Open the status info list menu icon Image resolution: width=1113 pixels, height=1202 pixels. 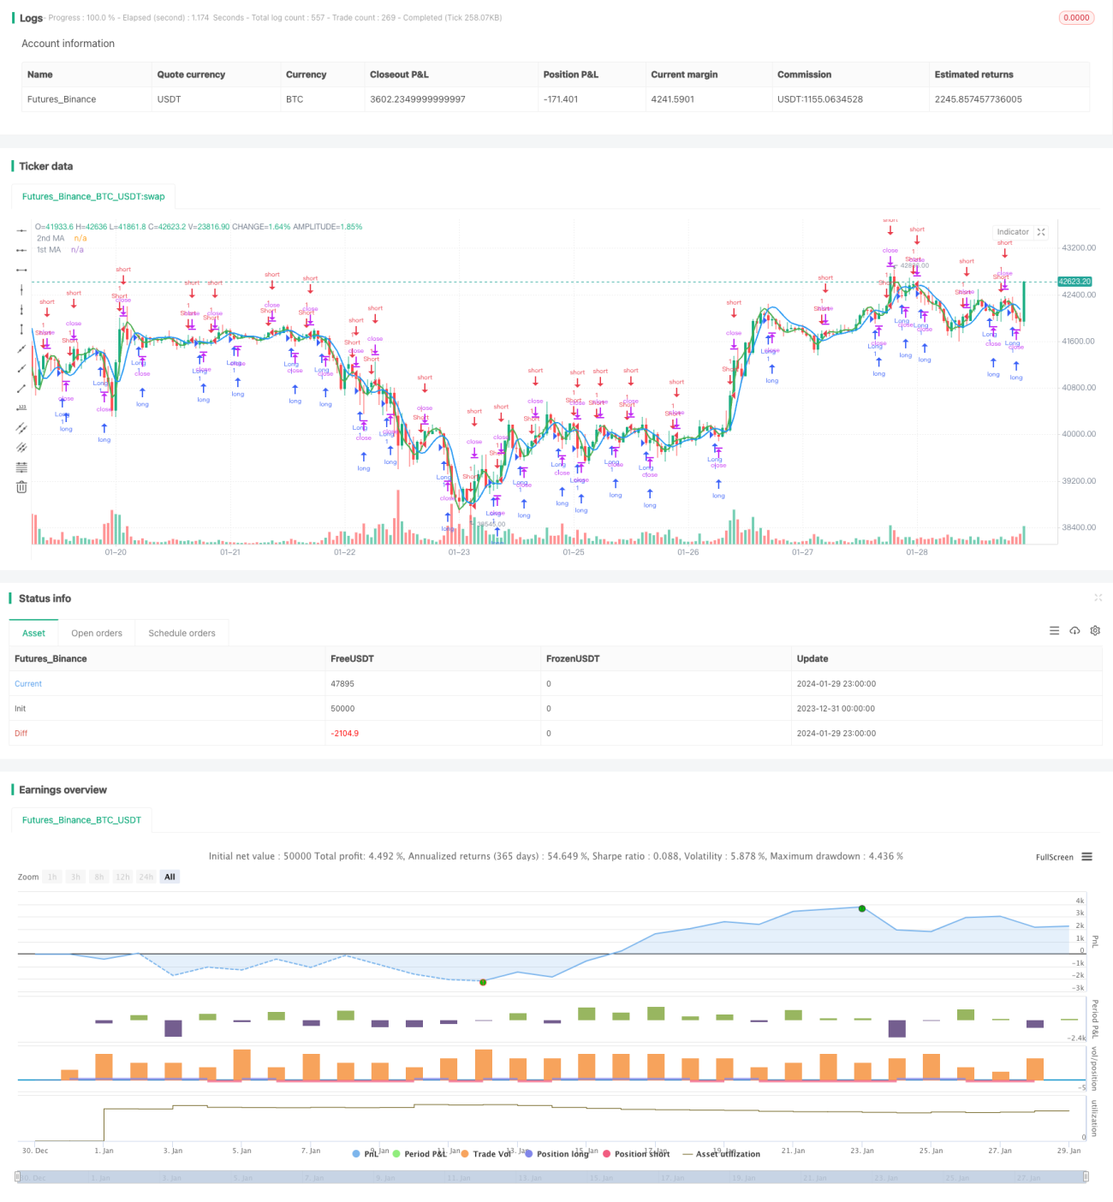coord(1054,631)
